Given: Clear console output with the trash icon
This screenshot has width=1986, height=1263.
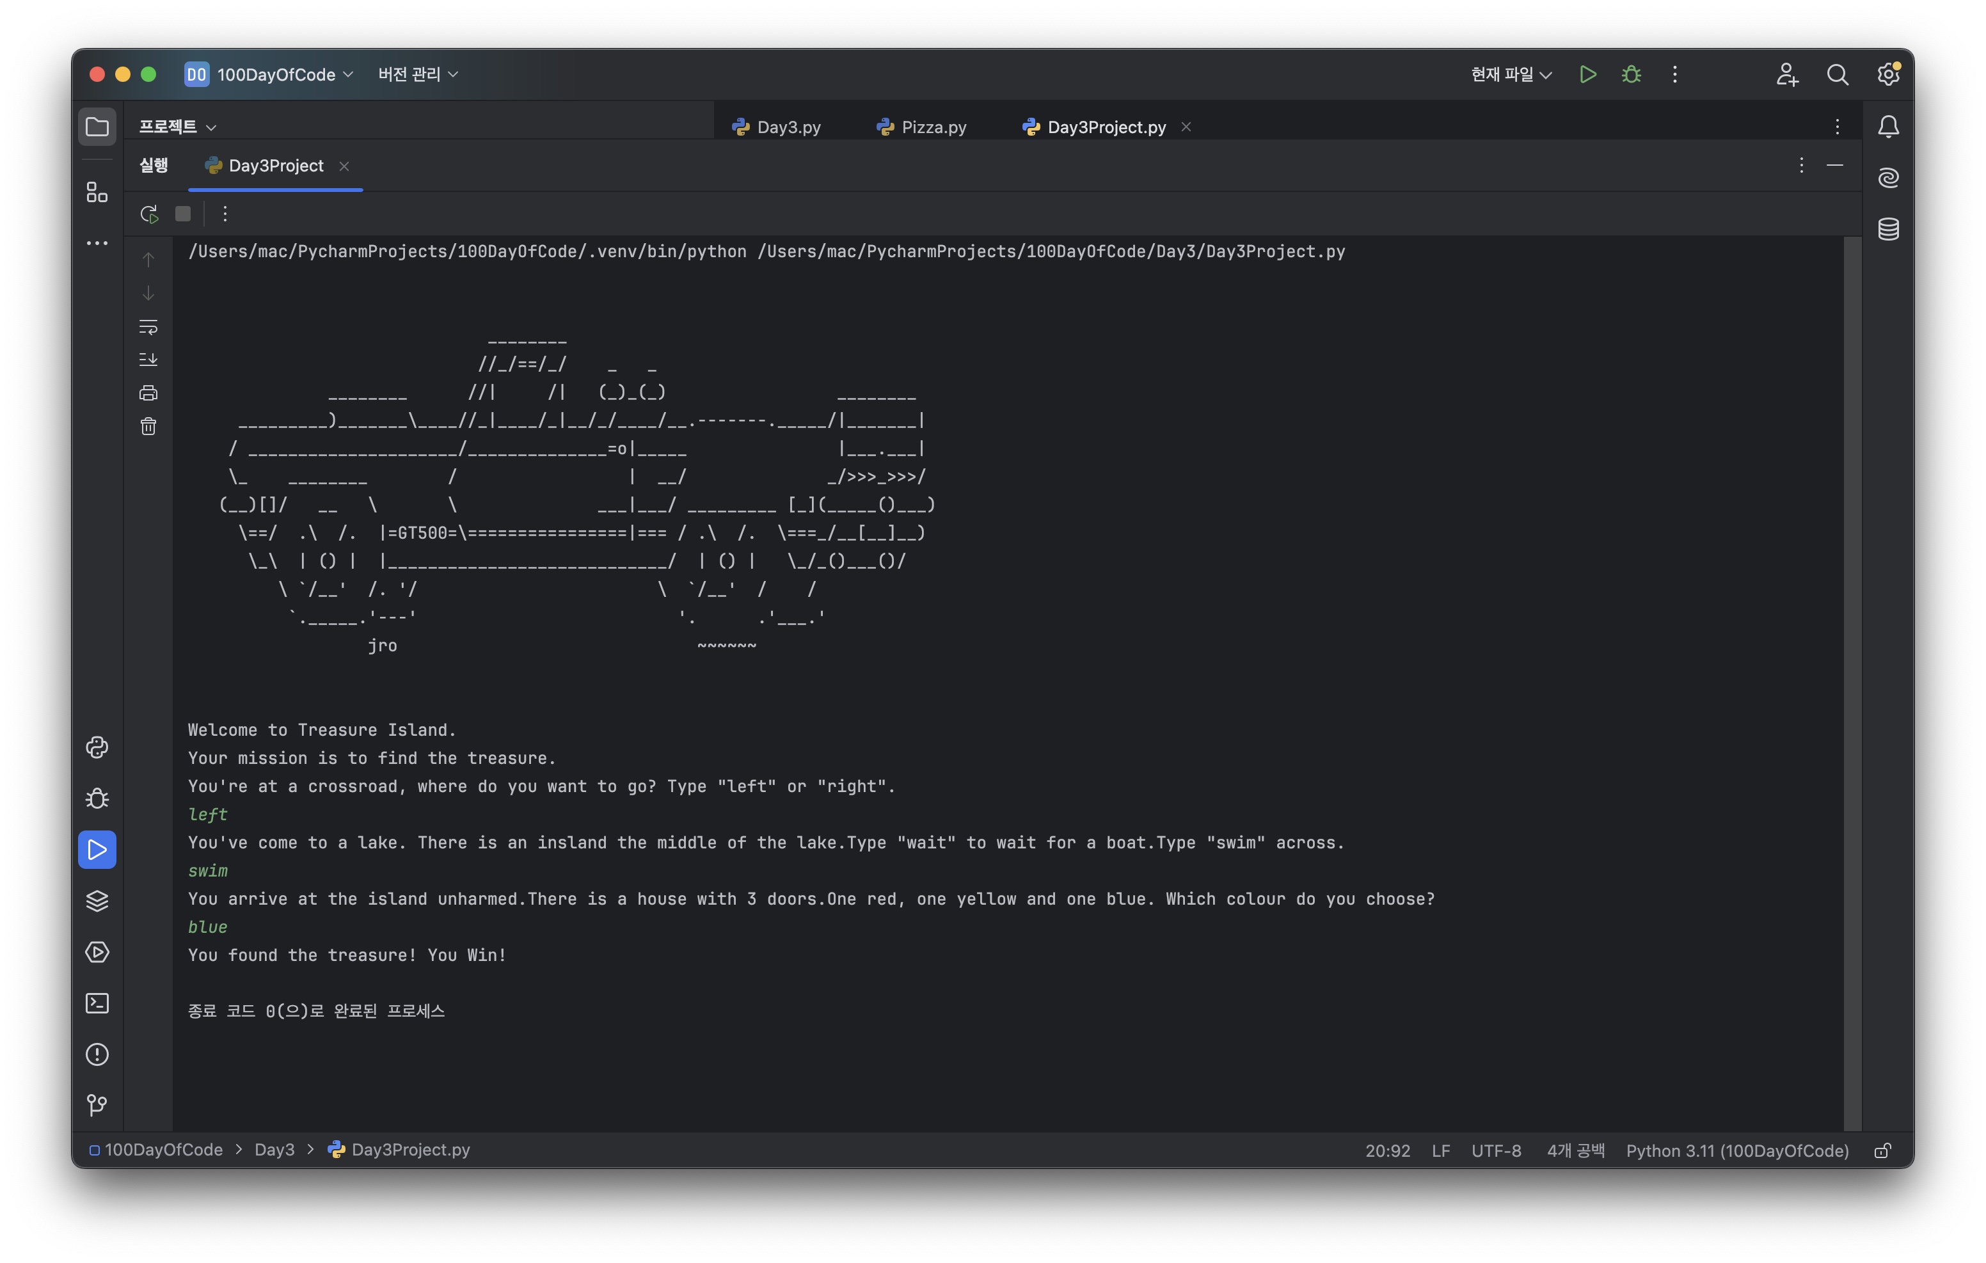Looking at the screenshot, I should [148, 427].
